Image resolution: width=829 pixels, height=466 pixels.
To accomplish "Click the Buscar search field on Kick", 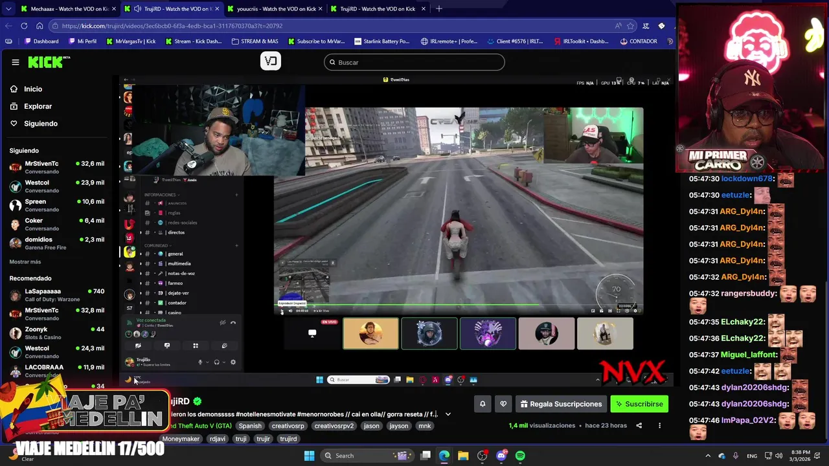I will pos(414,62).
